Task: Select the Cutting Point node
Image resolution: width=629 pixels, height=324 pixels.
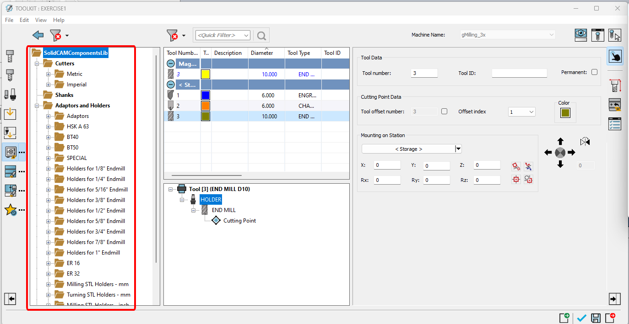Action: [239, 221]
